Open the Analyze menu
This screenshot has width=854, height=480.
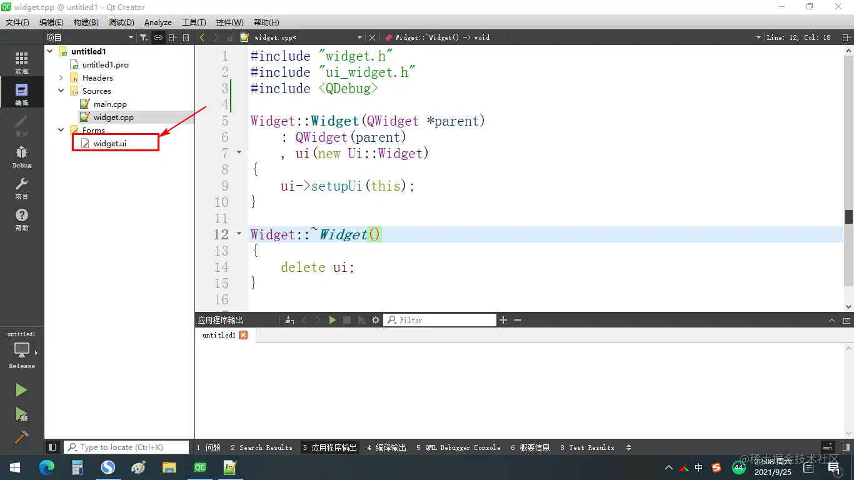click(158, 22)
